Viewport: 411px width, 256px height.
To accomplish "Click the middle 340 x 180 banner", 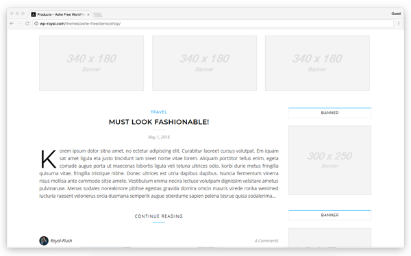I will (x=204, y=63).
